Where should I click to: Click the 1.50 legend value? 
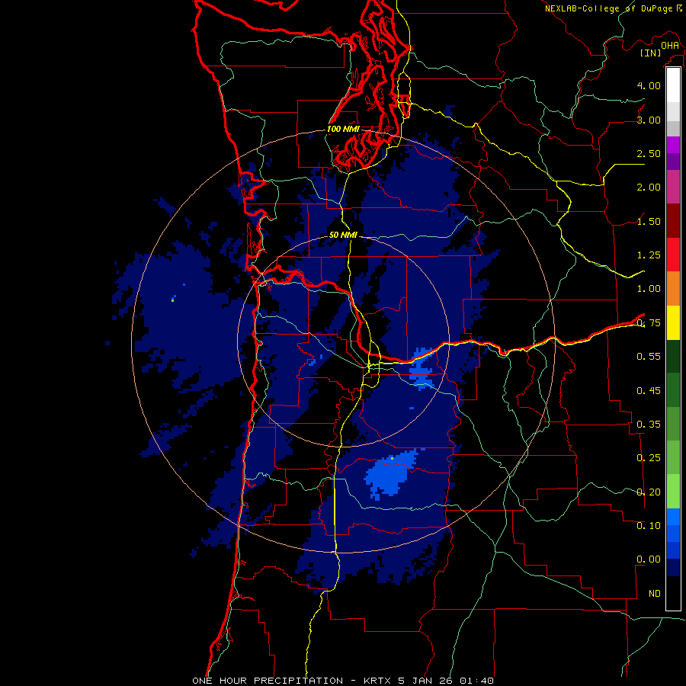(x=649, y=221)
